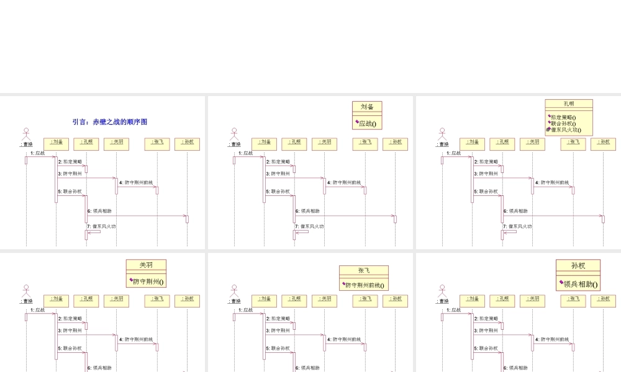621x372 pixels.
Task: Click the 防守荆州() operation icon in 关羽 class
Action: click(131, 281)
